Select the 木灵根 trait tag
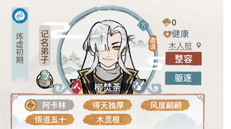Image resolution: width=231 pixels, height=129 pixels. [107, 120]
